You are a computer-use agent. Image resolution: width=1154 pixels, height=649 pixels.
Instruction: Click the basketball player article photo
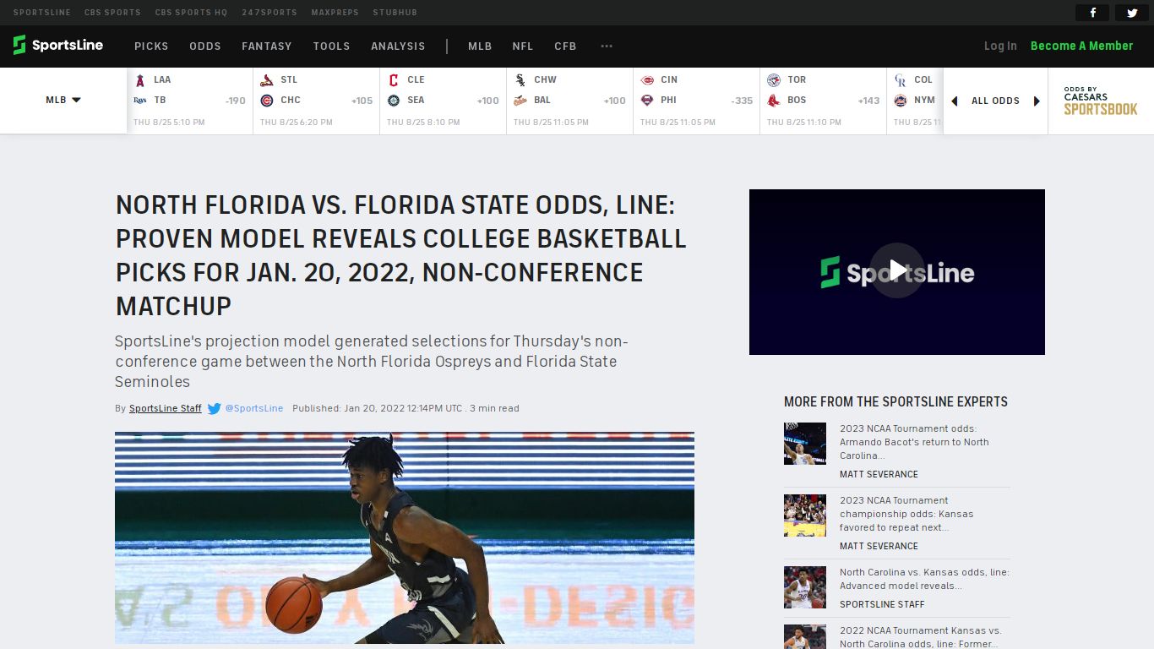click(405, 538)
